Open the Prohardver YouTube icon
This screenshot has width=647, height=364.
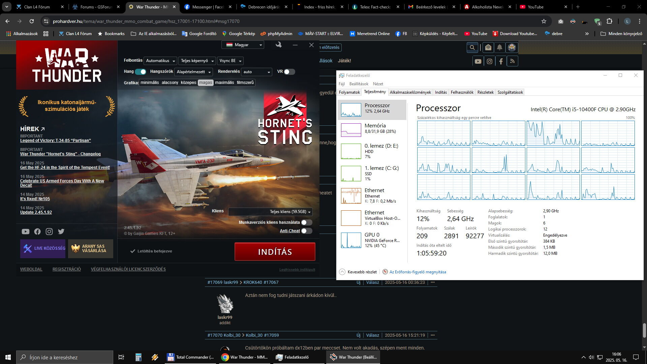pos(478,61)
